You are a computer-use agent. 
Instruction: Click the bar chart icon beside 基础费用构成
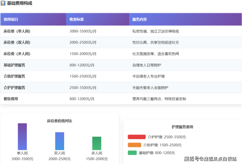tap(3, 3)
